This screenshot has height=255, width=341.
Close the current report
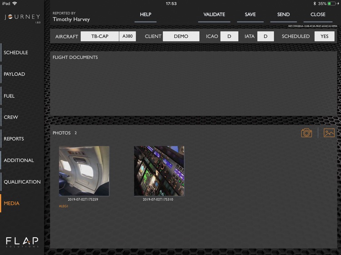click(x=318, y=15)
